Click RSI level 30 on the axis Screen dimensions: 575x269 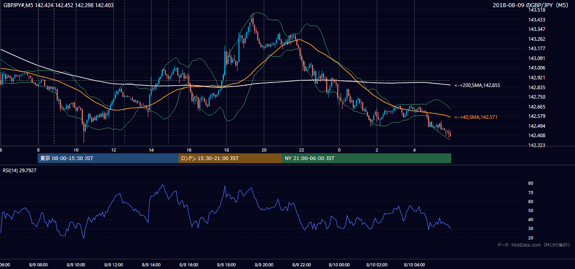[530, 229]
